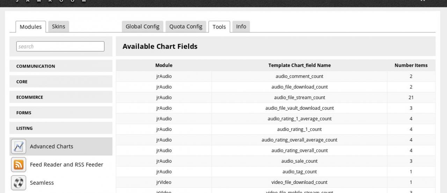Click the Template Chart_field Name header
Viewport: 447px width, 193px height.
(x=299, y=65)
